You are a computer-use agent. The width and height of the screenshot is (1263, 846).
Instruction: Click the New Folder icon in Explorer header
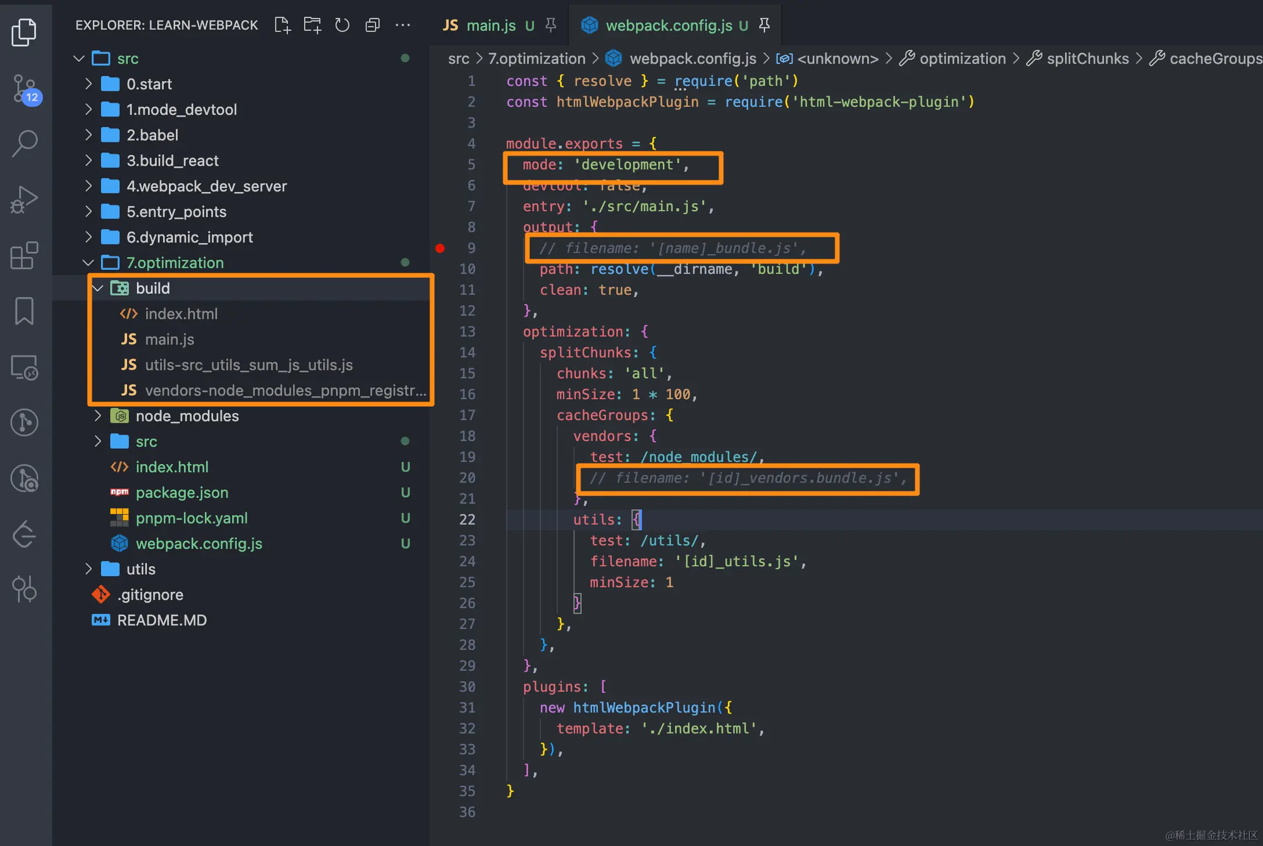point(312,25)
